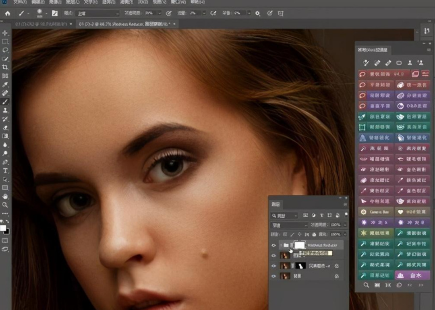Toggle visibility of the bottom background layer
This screenshot has height=310, width=435.
[274, 276]
